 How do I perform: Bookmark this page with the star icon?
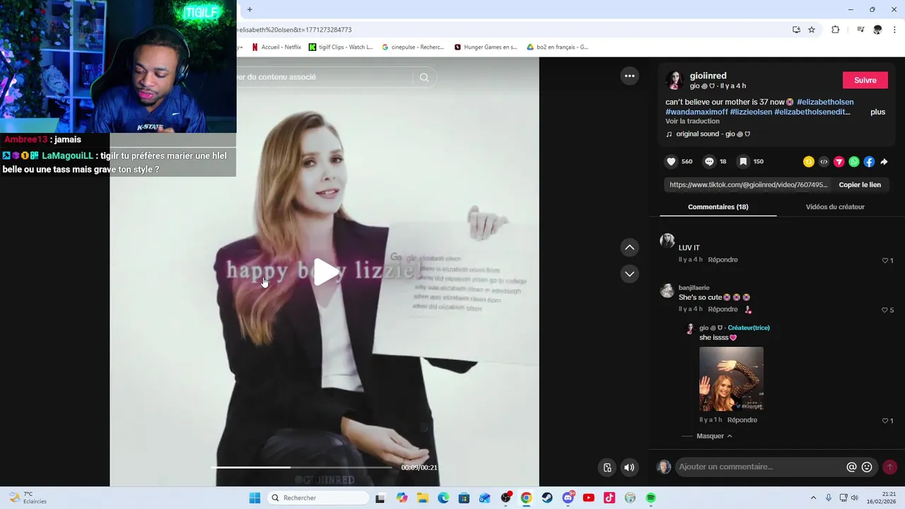click(x=812, y=30)
